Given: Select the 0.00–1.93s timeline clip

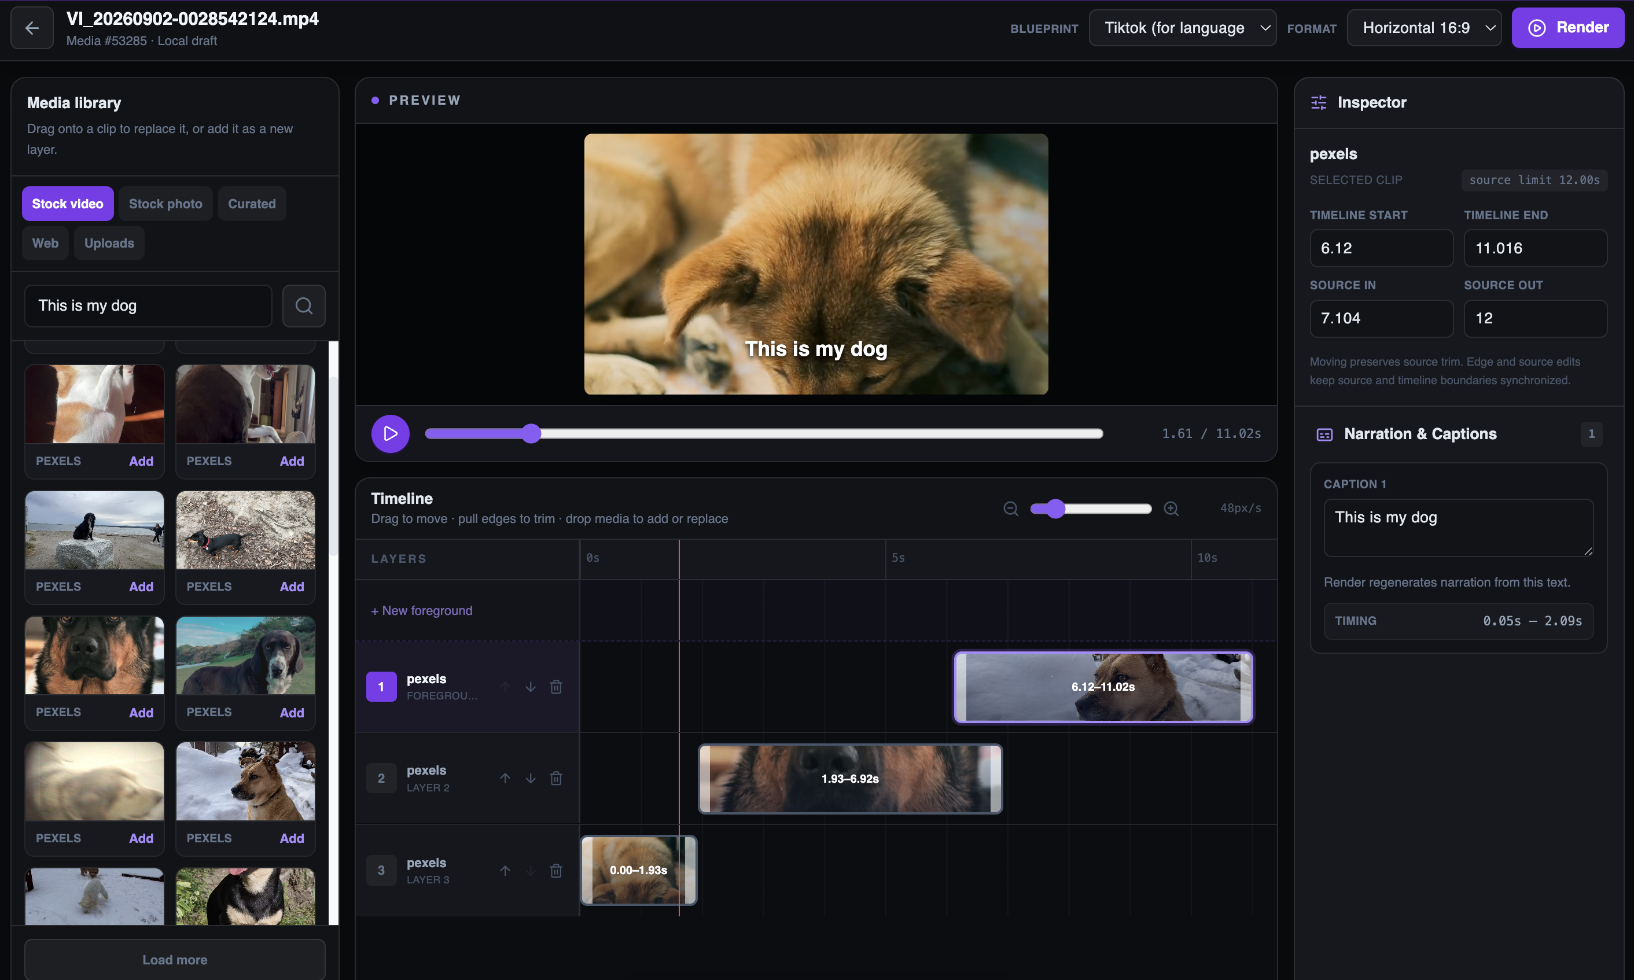Looking at the screenshot, I should [x=638, y=871].
